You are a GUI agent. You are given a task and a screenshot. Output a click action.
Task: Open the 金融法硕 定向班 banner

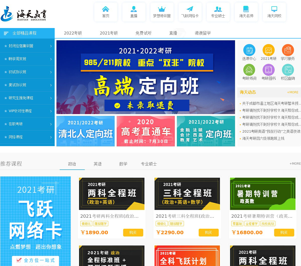click(x=206, y=131)
